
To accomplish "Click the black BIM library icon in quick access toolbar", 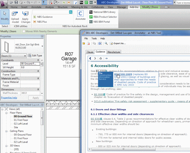I will coord(81,2).
